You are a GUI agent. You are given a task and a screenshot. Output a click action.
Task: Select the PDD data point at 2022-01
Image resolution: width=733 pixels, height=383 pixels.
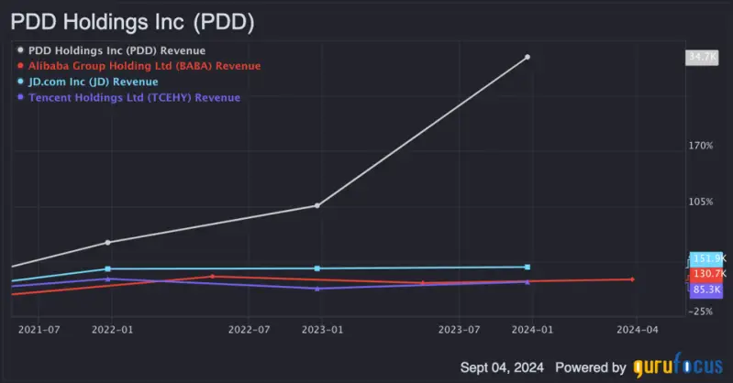[108, 243]
